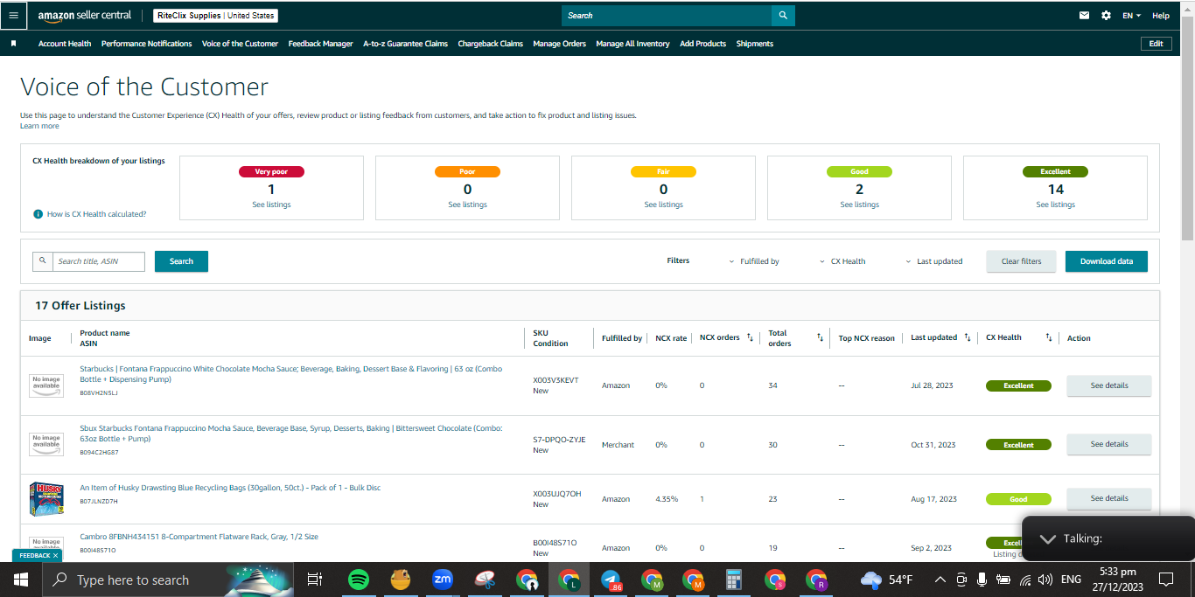Click the weather 54°F widget

pyautogui.click(x=886, y=580)
